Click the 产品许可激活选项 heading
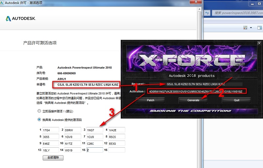This screenshot has width=263, height=168. tap(40, 43)
